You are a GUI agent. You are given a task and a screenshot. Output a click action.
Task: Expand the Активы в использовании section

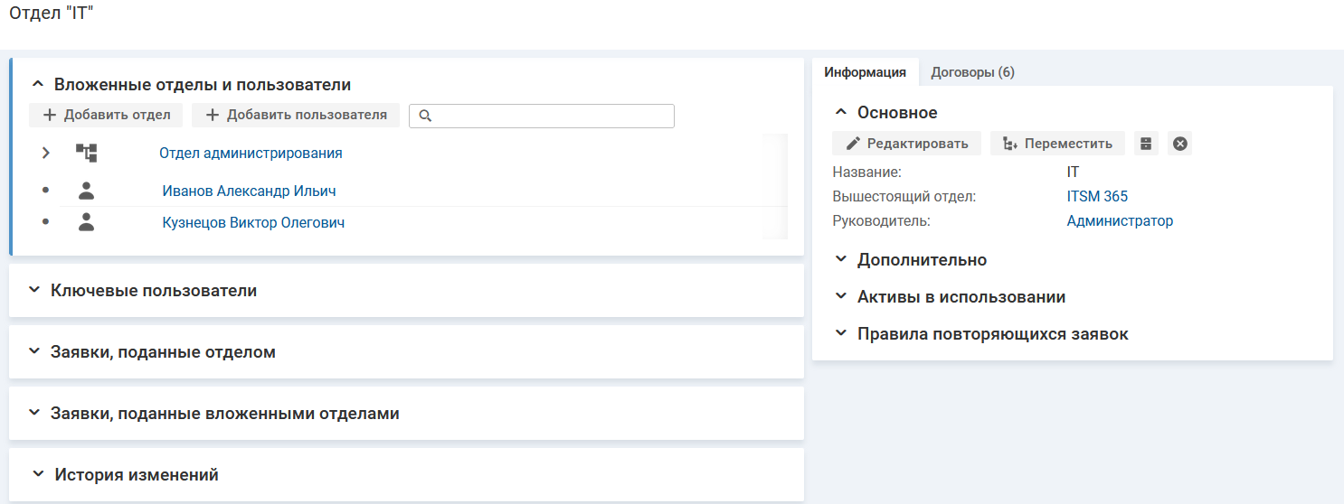point(841,297)
